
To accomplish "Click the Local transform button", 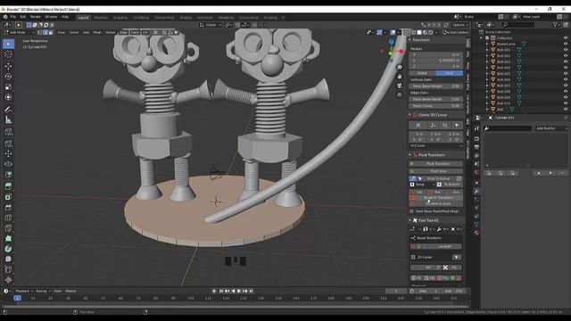I will pos(450,73).
